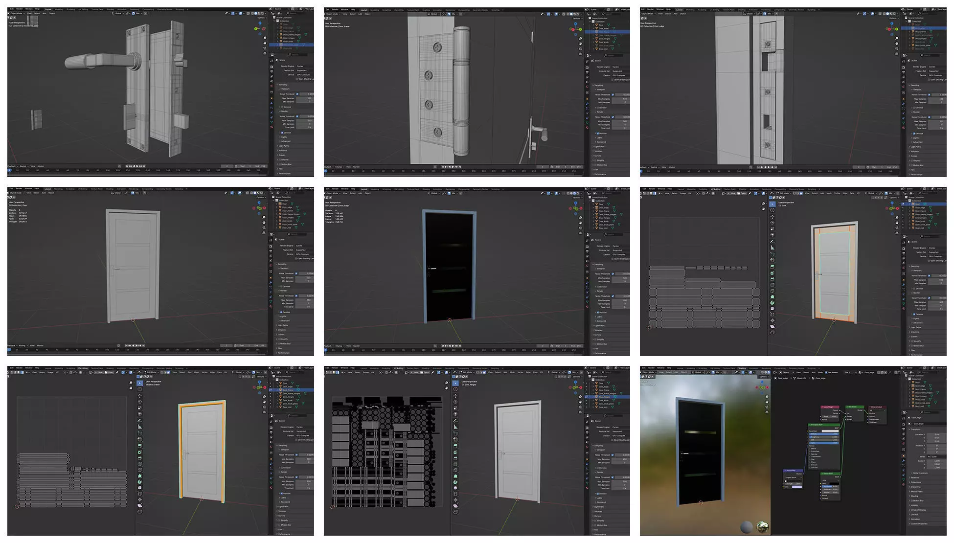Select Door_edge in shading screenshot outliner
Screen dimensions: 954x543
point(920,386)
